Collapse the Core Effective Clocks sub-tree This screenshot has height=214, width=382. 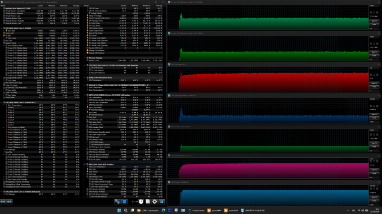4,46
